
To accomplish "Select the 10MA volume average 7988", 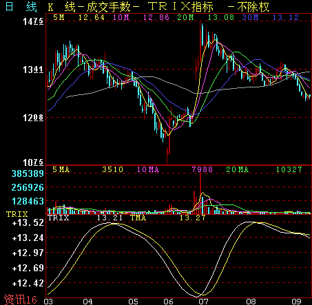I will pos(202,170).
